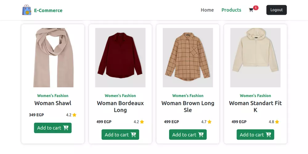Add Woman Shawl to cart
This screenshot has height=154, width=308.
tap(53, 128)
